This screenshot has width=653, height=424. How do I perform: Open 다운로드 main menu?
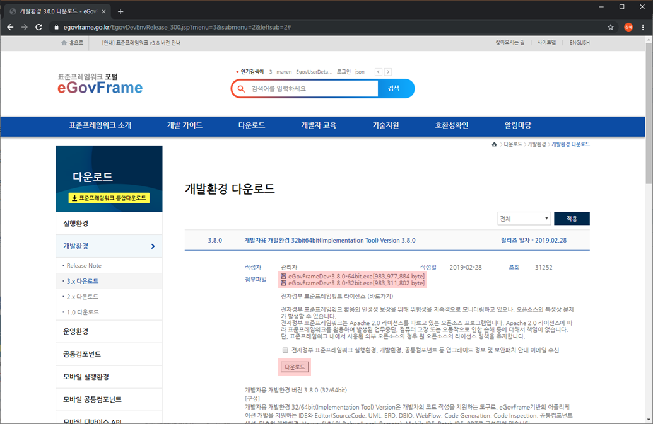(252, 125)
